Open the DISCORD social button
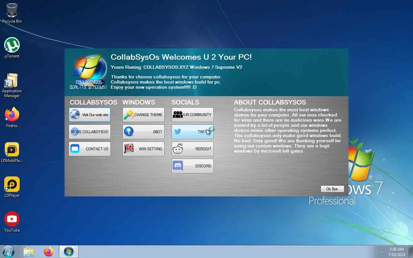413x258 pixels. pos(193,166)
